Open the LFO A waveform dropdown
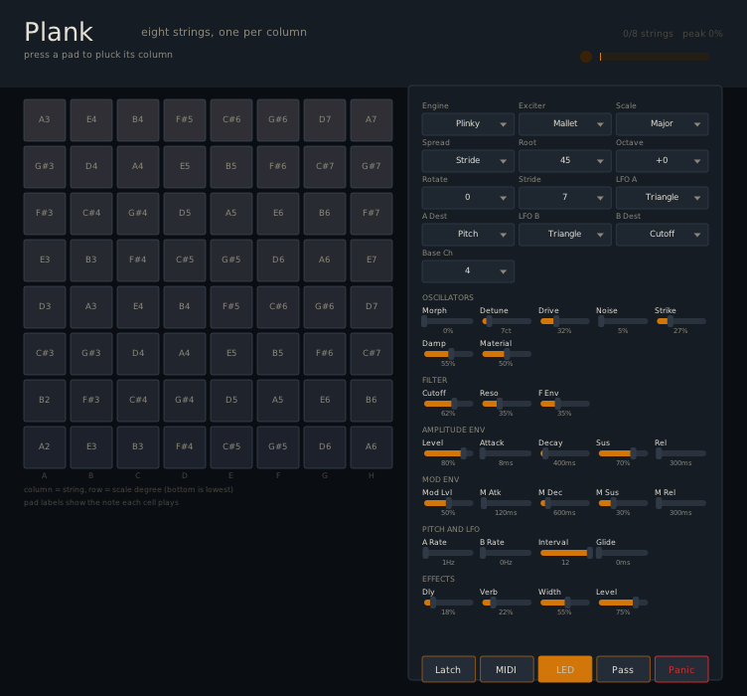Screen dimensions: 747x696 point(662,197)
